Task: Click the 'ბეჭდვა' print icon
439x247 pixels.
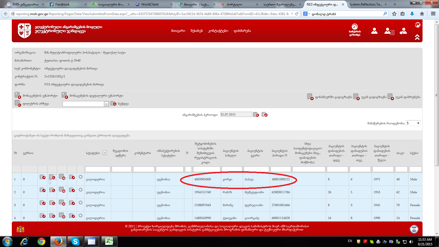Action: 113,104
